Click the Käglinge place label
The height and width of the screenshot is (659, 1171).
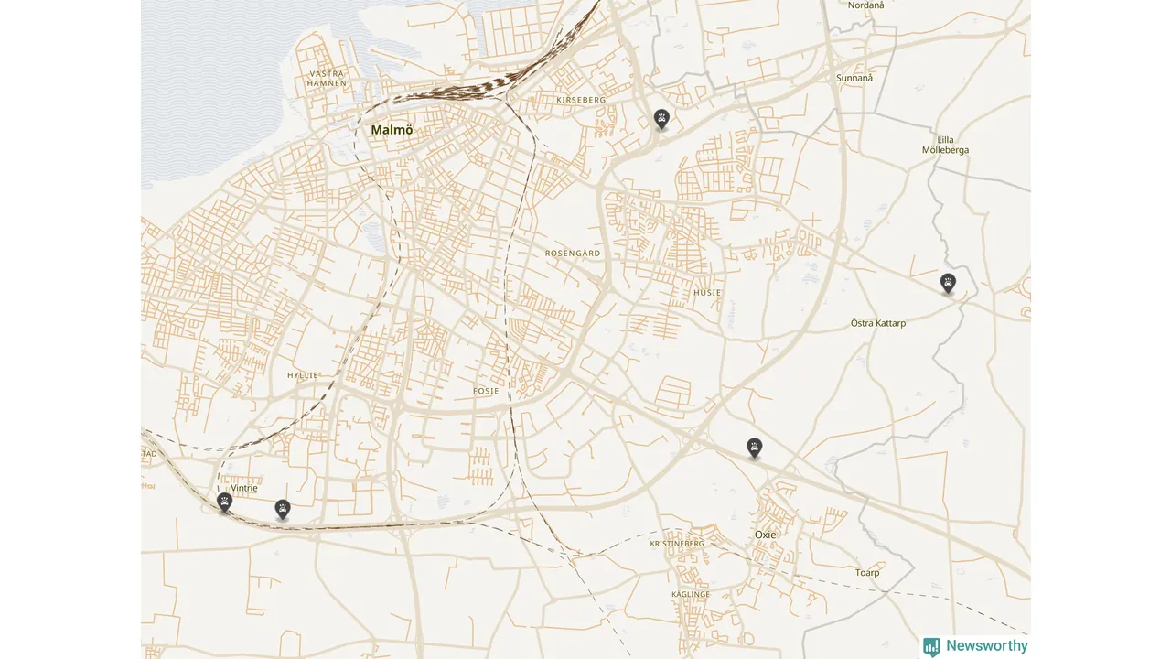[x=691, y=595]
